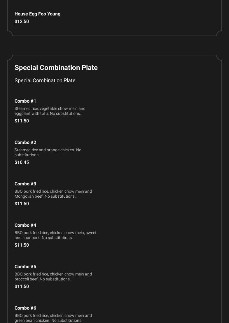Open the House Egg Foo Young item

[37, 14]
